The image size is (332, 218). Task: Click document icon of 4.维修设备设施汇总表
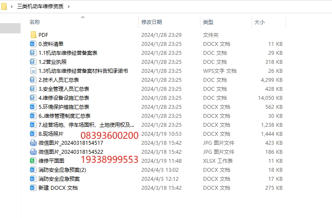tap(33, 98)
